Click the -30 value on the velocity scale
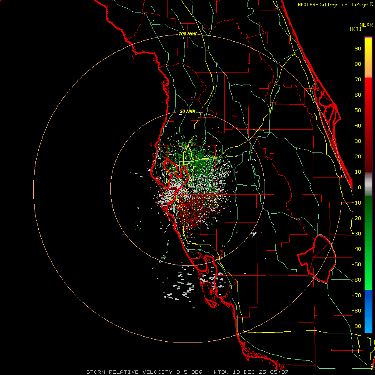This screenshot has width=375, height=375. [356, 234]
